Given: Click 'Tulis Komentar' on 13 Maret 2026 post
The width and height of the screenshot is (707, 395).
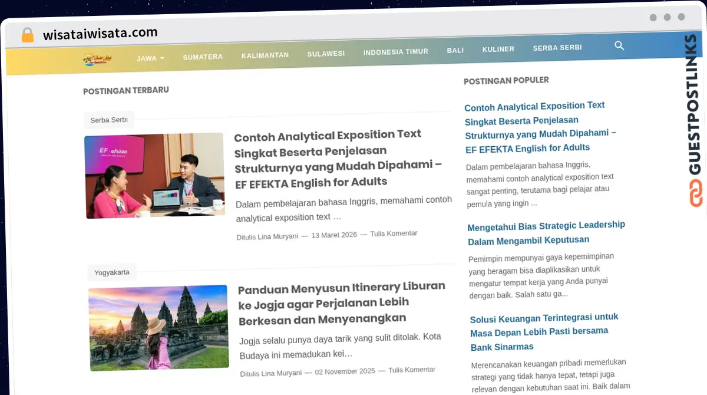Looking at the screenshot, I should [x=394, y=233].
